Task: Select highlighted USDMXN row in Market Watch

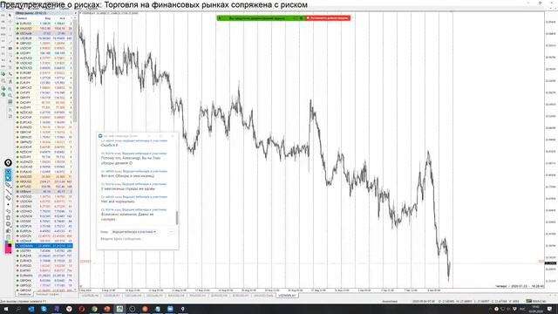Action: click(x=44, y=246)
